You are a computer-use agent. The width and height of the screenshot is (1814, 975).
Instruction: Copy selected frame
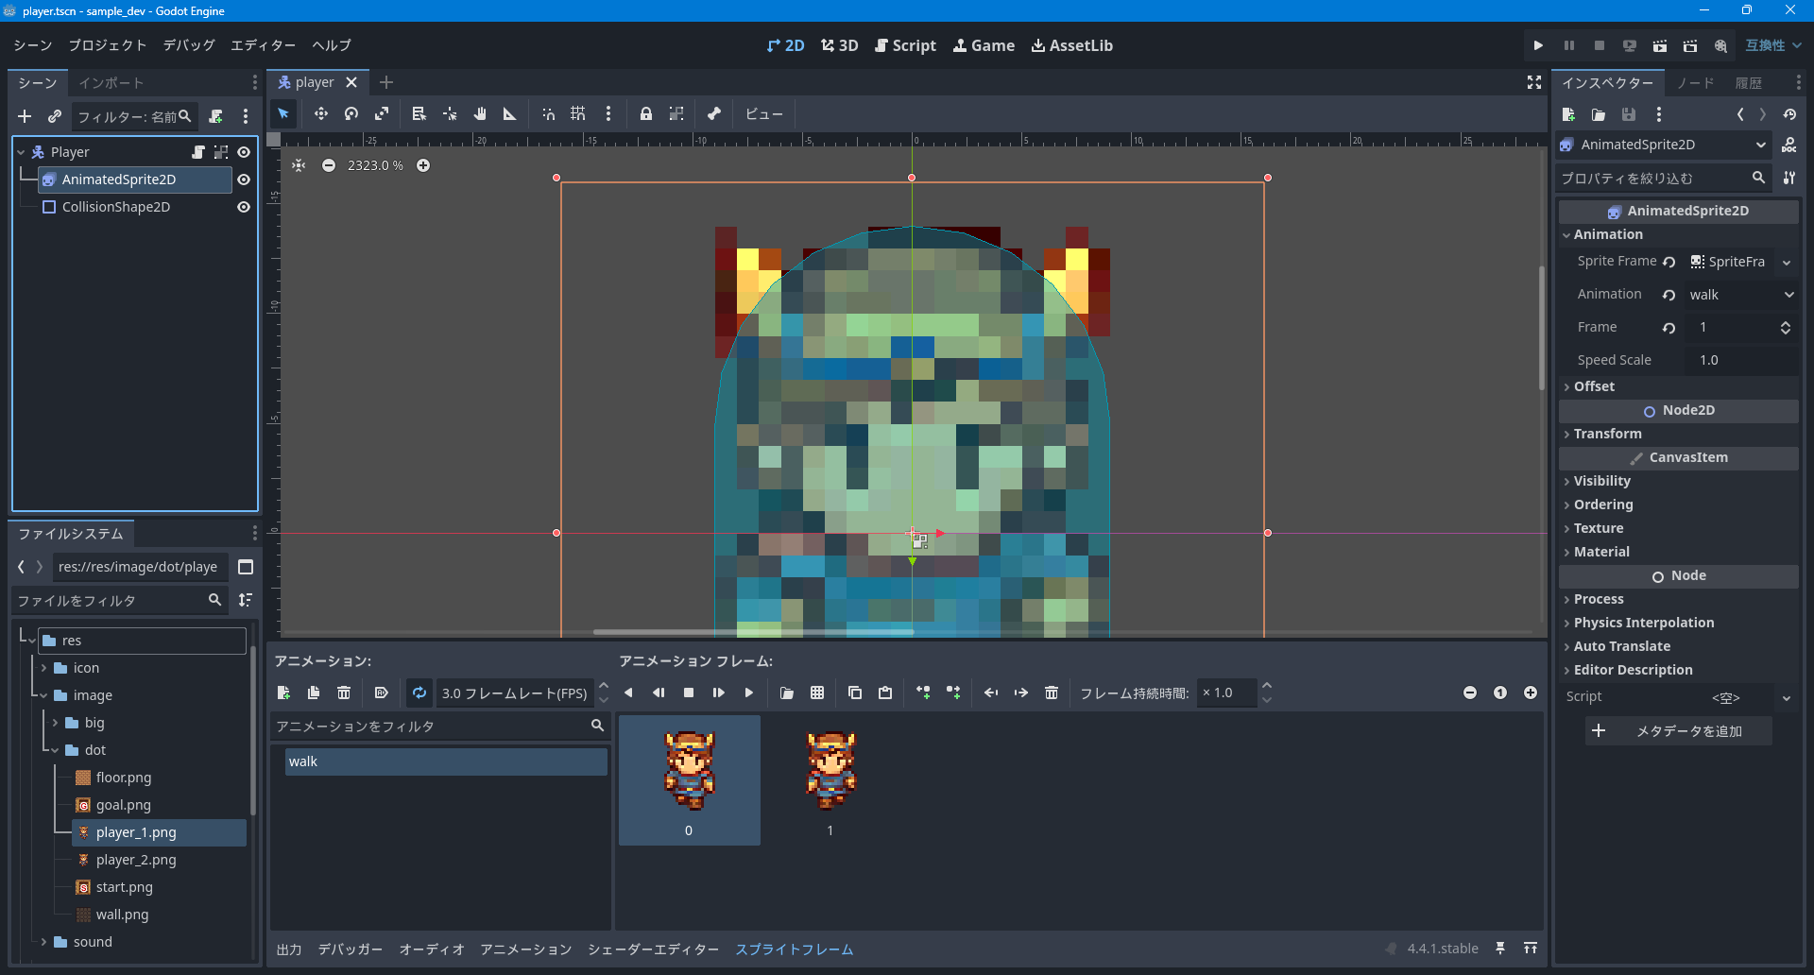click(x=855, y=693)
